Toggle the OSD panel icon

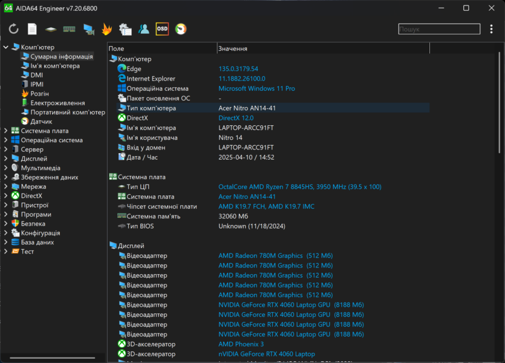click(162, 29)
